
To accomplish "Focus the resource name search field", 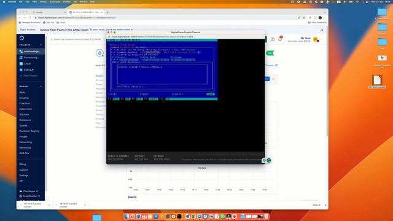I will coord(76,39).
